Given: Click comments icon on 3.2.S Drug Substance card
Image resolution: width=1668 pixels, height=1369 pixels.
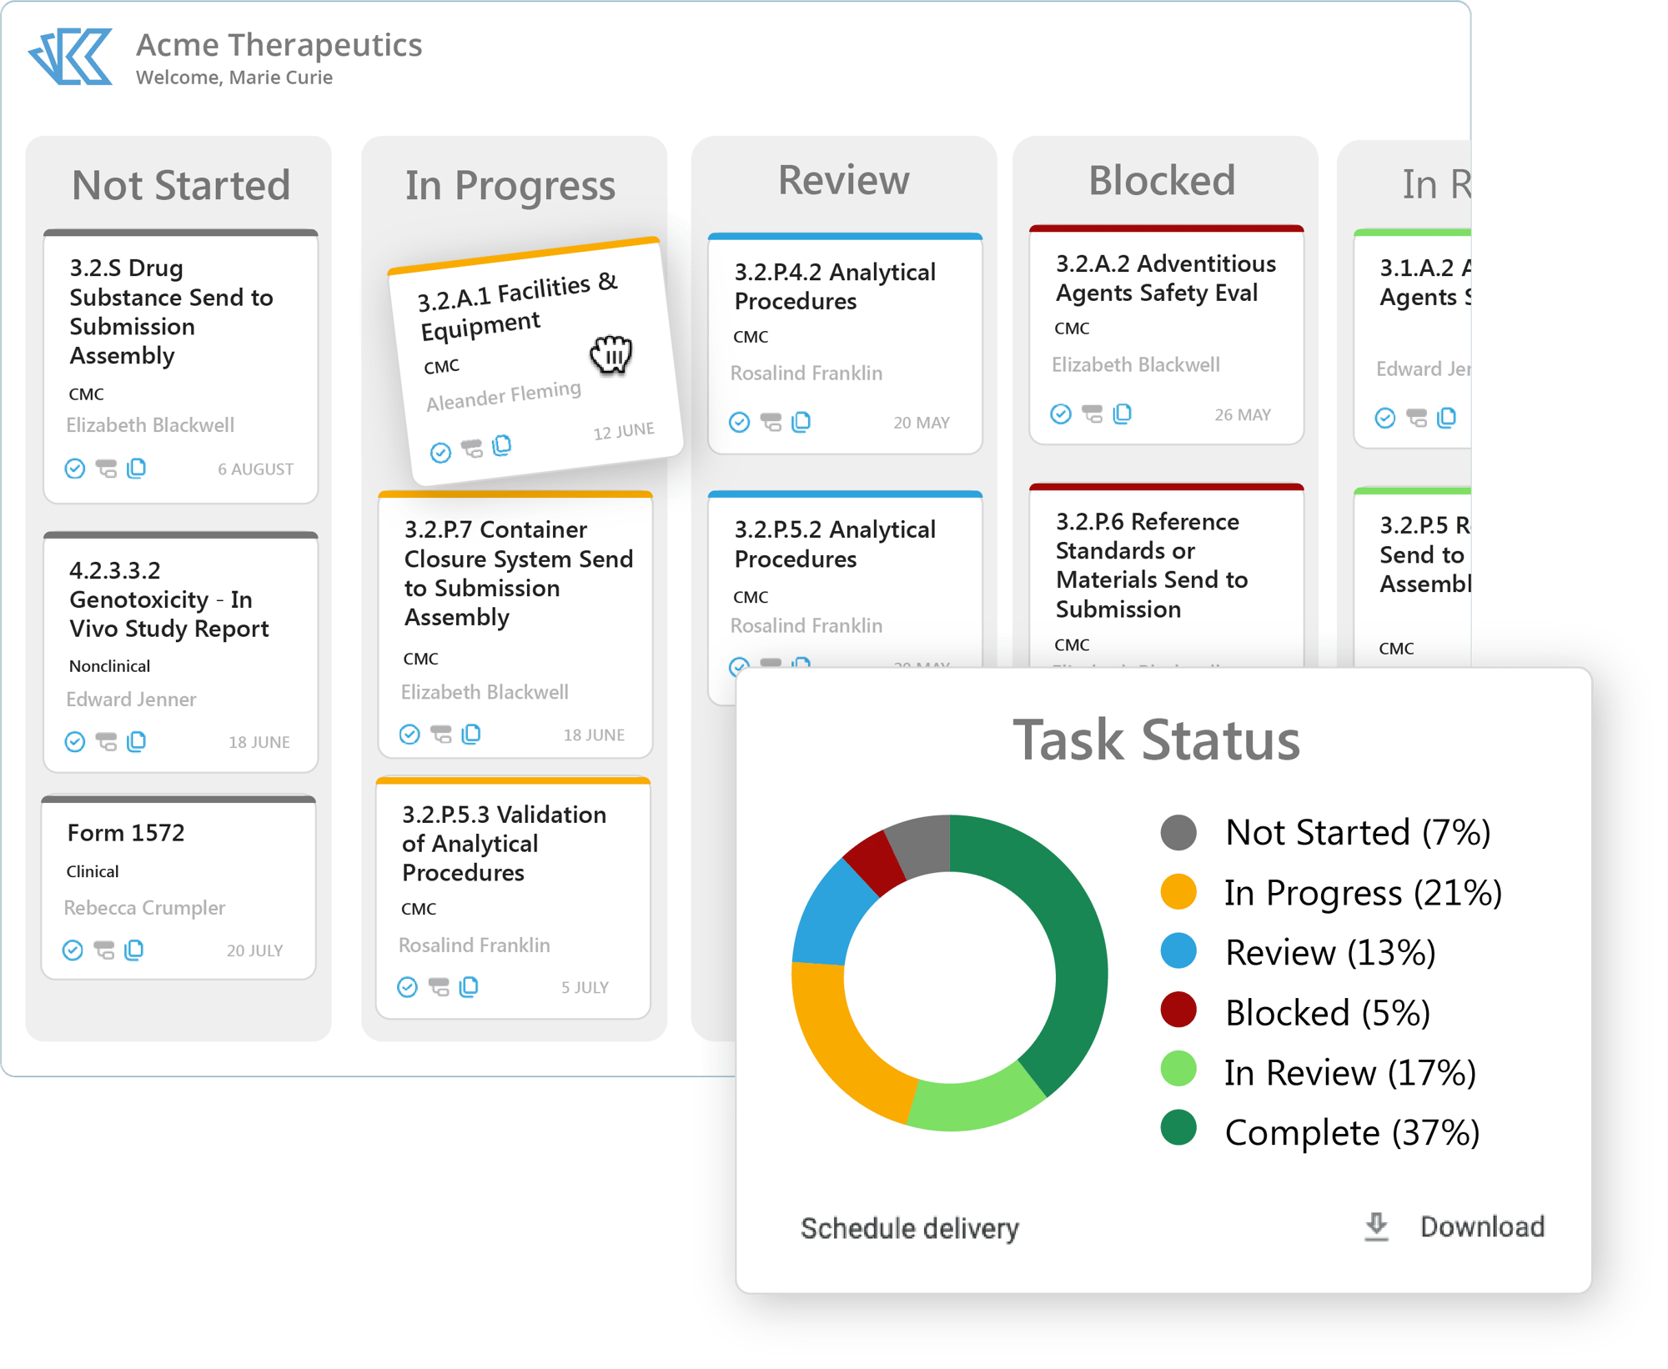Looking at the screenshot, I should tap(106, 469).
